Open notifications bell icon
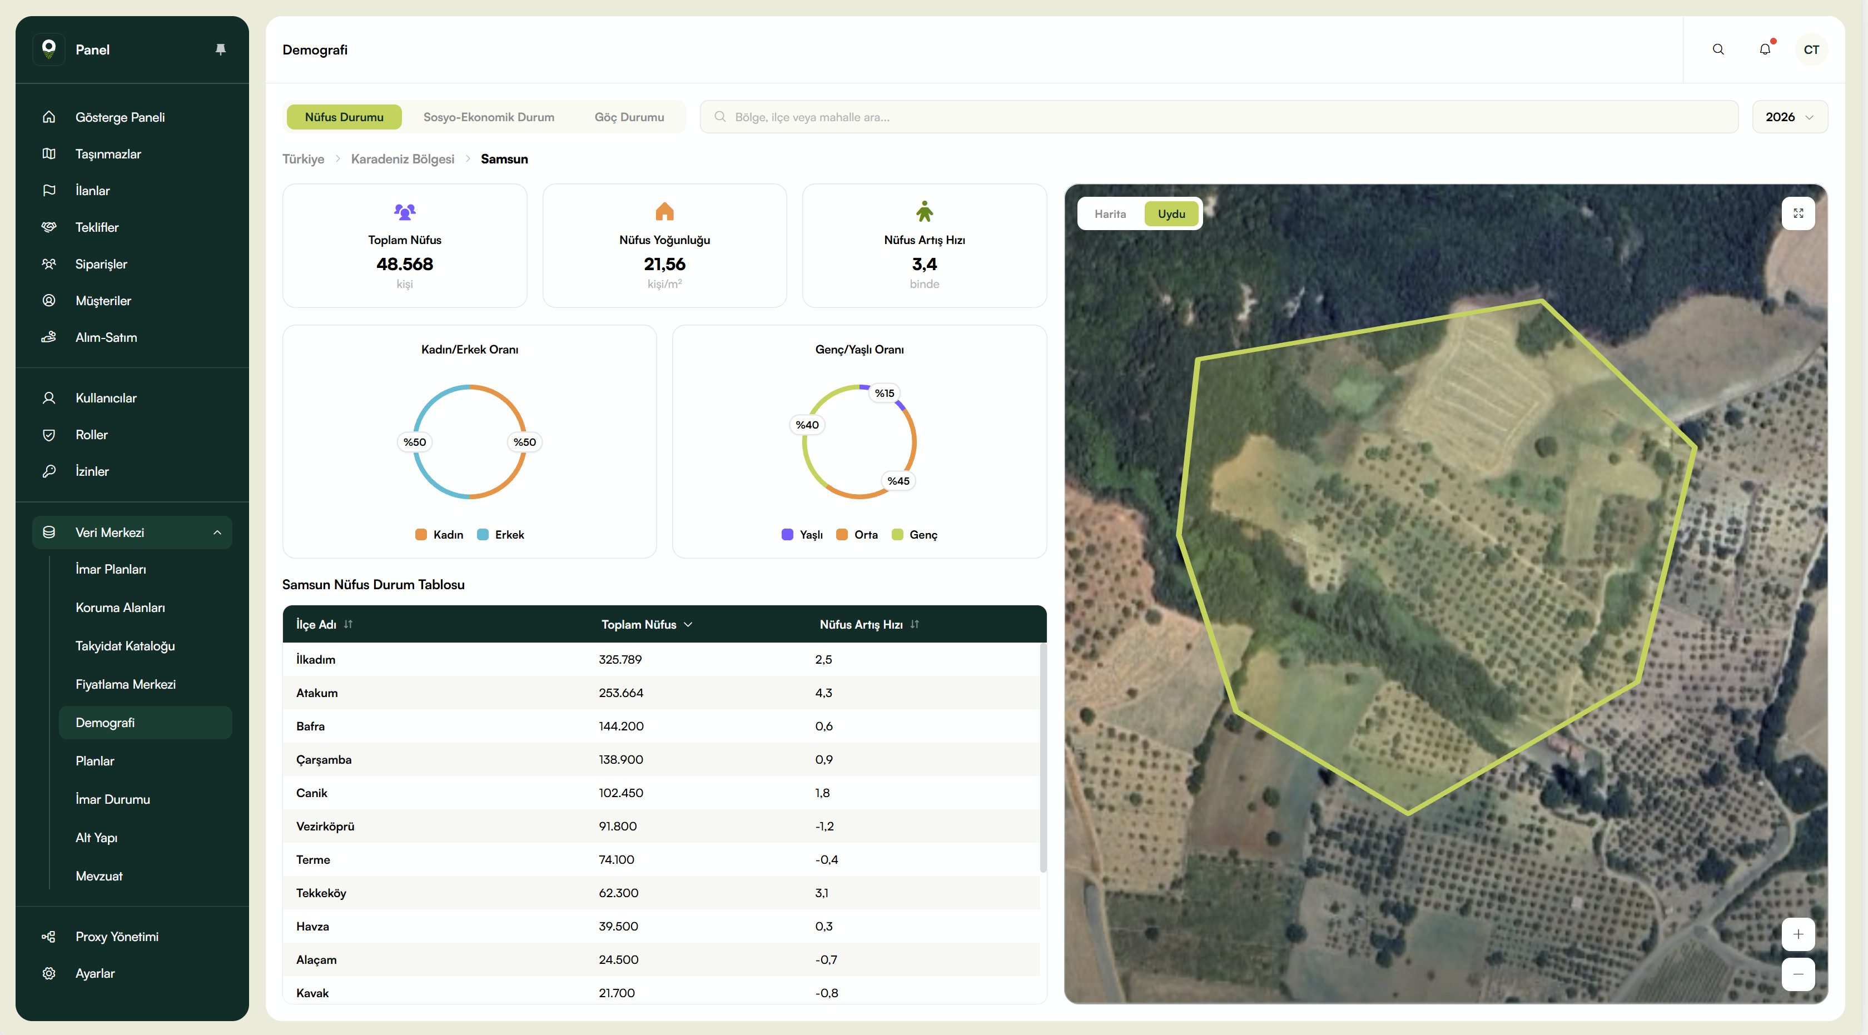 (1765, 49)
